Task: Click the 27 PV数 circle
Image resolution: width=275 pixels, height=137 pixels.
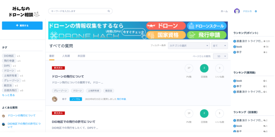Action: pos(189,68)
